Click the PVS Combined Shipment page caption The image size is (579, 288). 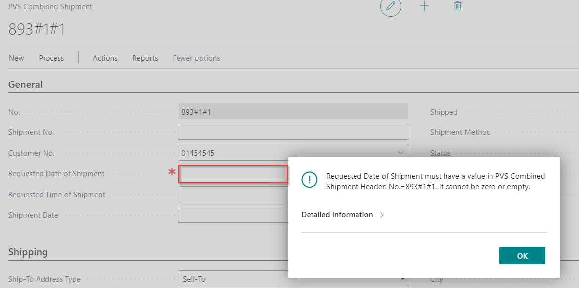click(x=50, y=7)
